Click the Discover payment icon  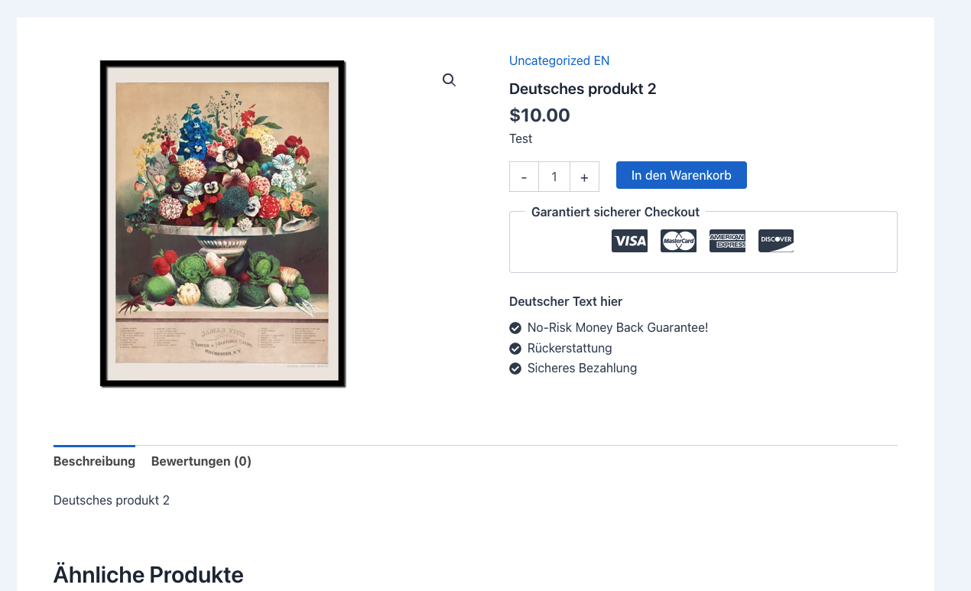(x=776, y=241)
